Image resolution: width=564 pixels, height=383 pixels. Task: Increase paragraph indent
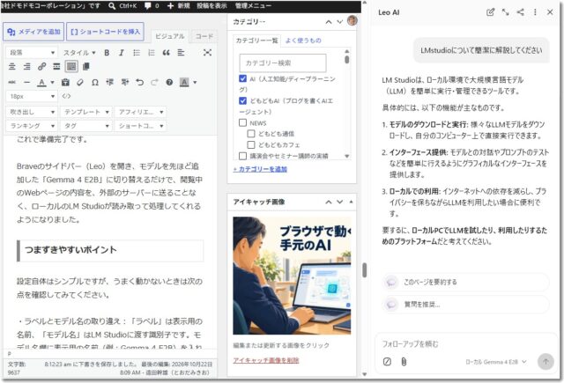(125, 82)
